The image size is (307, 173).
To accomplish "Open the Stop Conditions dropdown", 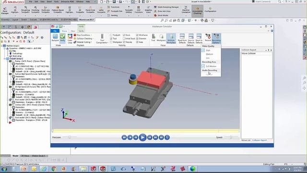I will [83, 35].
